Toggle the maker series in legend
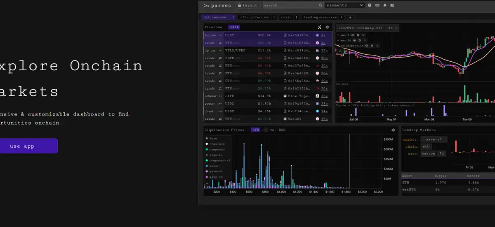This screenshot has width=495, height=227. point(211,166)
